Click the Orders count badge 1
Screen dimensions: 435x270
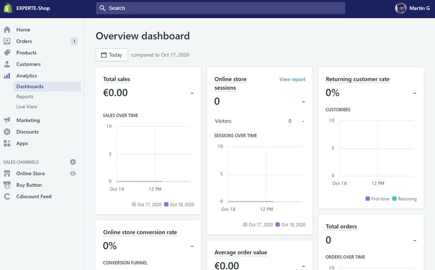(x=74, y=41)
